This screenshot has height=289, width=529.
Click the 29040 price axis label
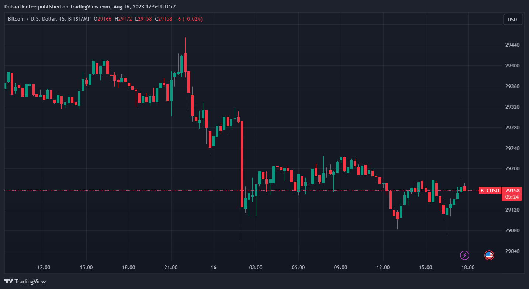point(512,251)
